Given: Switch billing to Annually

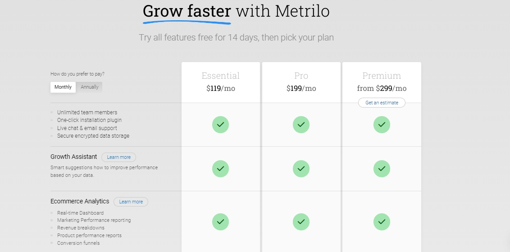Looking at the screenshot, I should coord(90,87).
